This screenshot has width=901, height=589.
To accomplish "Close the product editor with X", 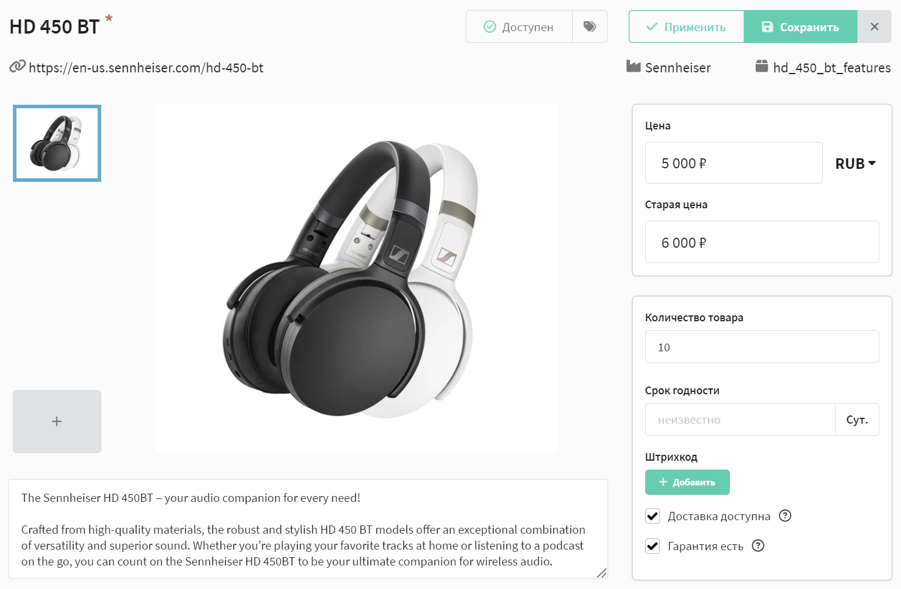I will pos(875,26).
